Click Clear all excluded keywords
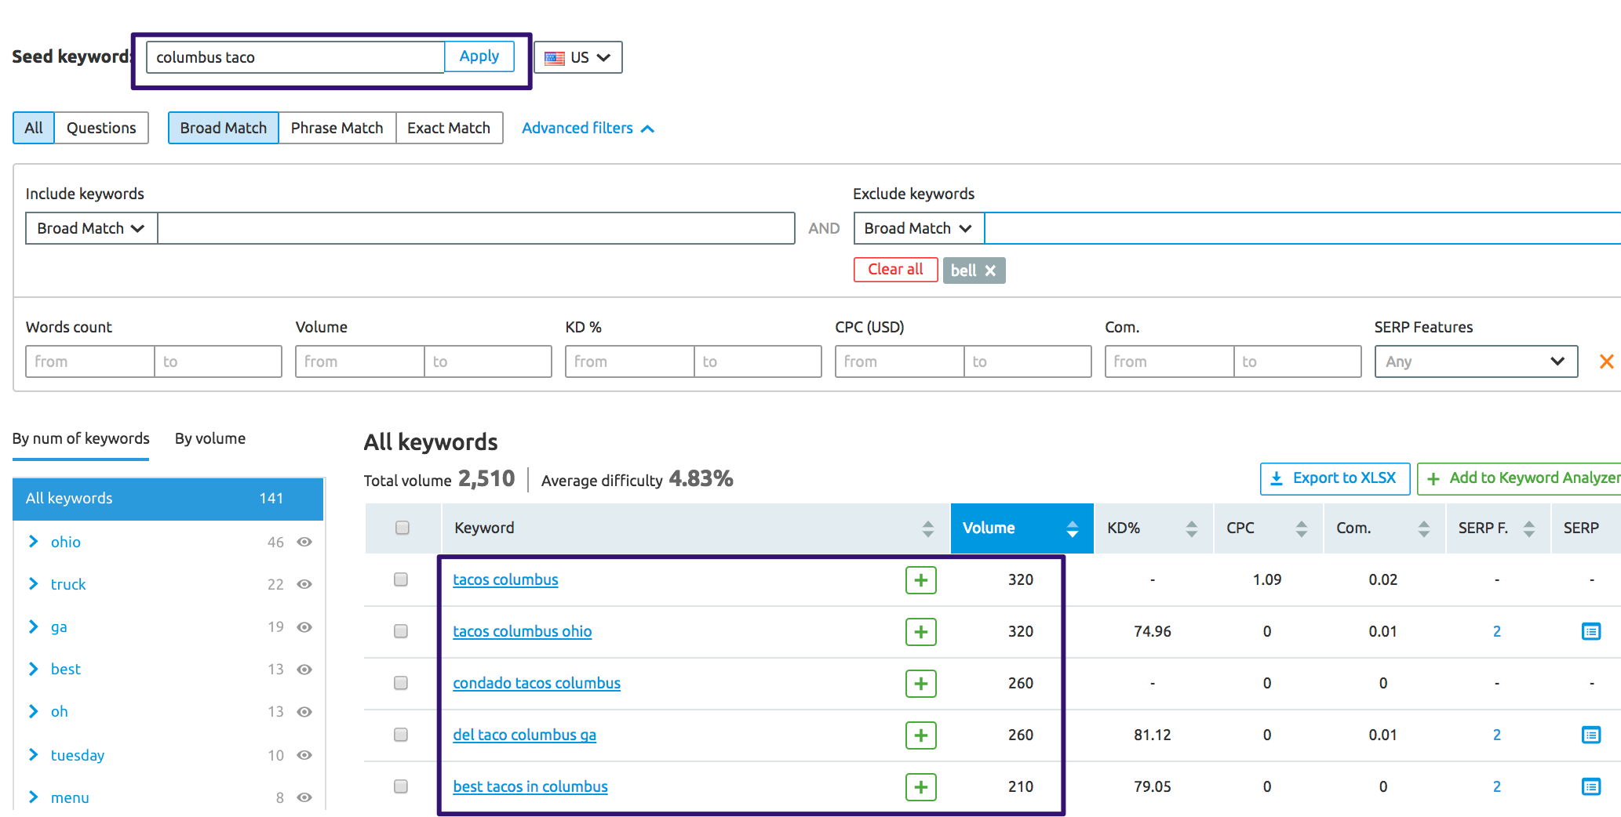Screen dimensions: 1621x817 [895, 270]
